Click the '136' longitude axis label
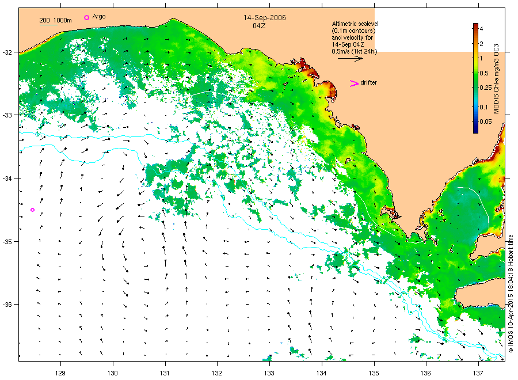 tap(426, 374)
